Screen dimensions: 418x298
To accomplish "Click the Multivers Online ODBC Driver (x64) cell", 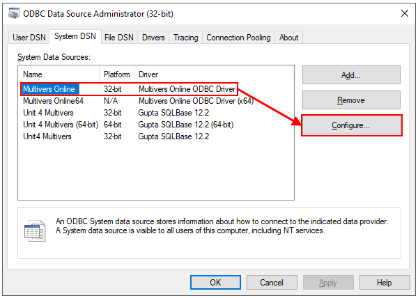I will 196,101.
